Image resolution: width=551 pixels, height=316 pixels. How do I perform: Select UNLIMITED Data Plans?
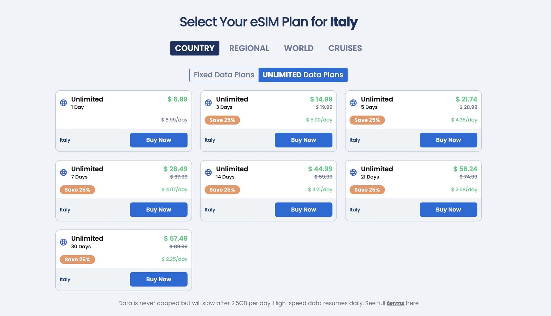302,75
